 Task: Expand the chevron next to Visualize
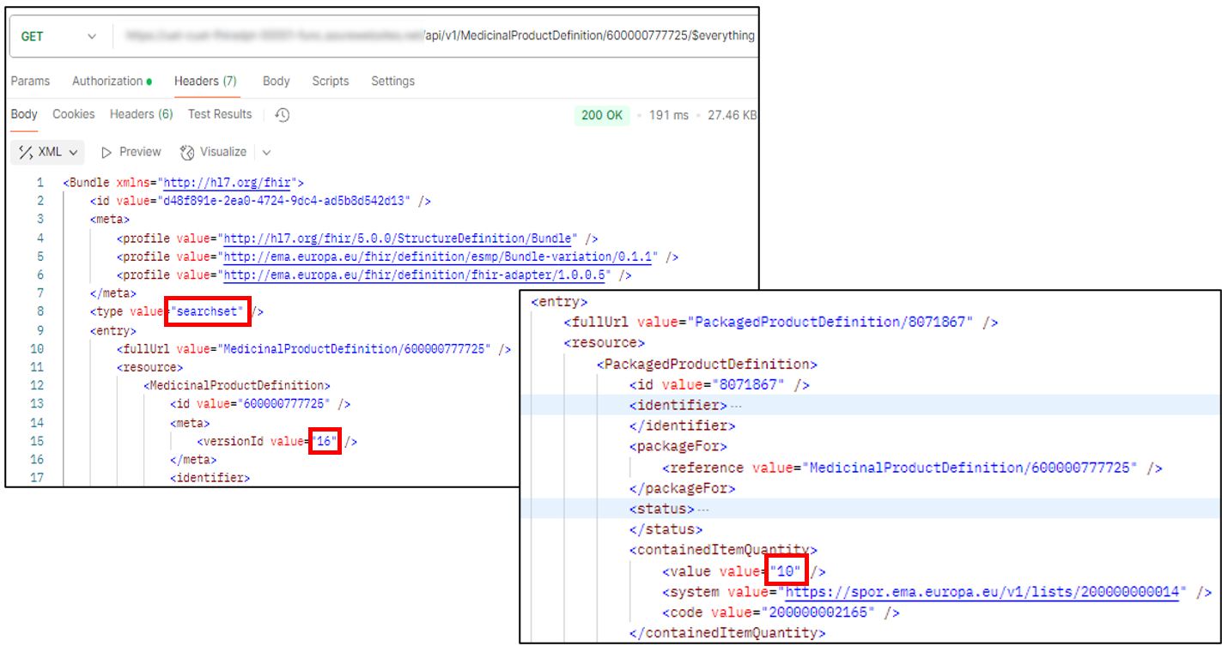point(266,153)
